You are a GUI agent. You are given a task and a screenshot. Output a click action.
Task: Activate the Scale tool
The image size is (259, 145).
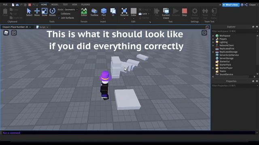(x=45, y=12)
